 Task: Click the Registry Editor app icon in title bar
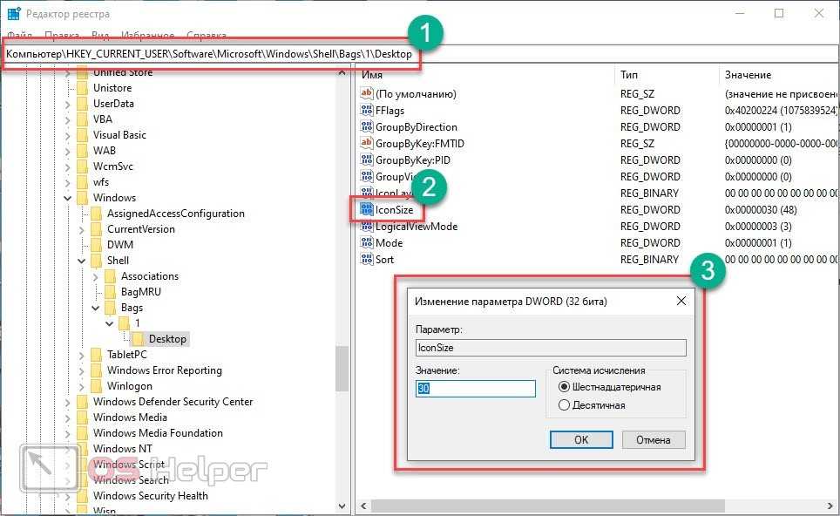tap(13, 13)
